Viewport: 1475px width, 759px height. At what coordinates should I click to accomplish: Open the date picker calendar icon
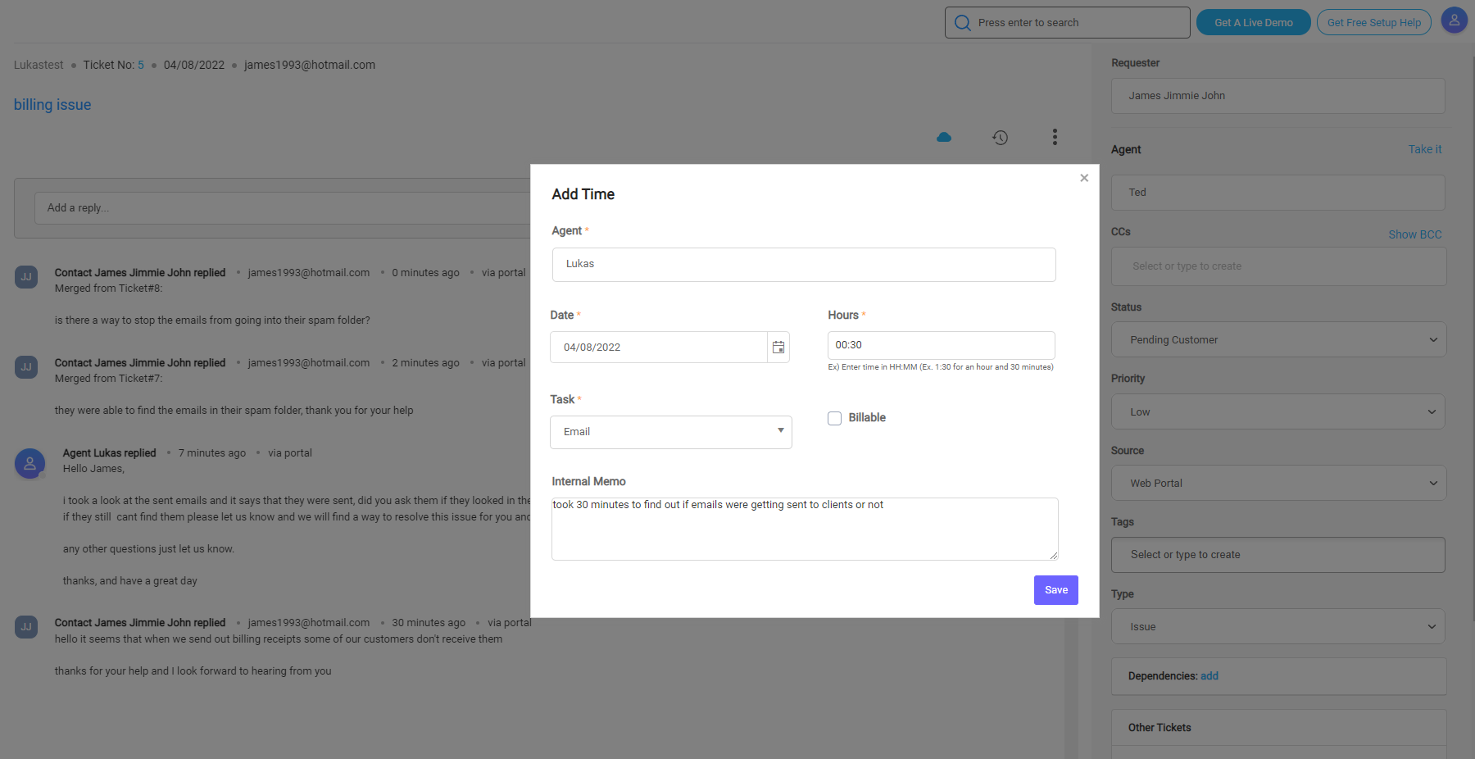778,348
